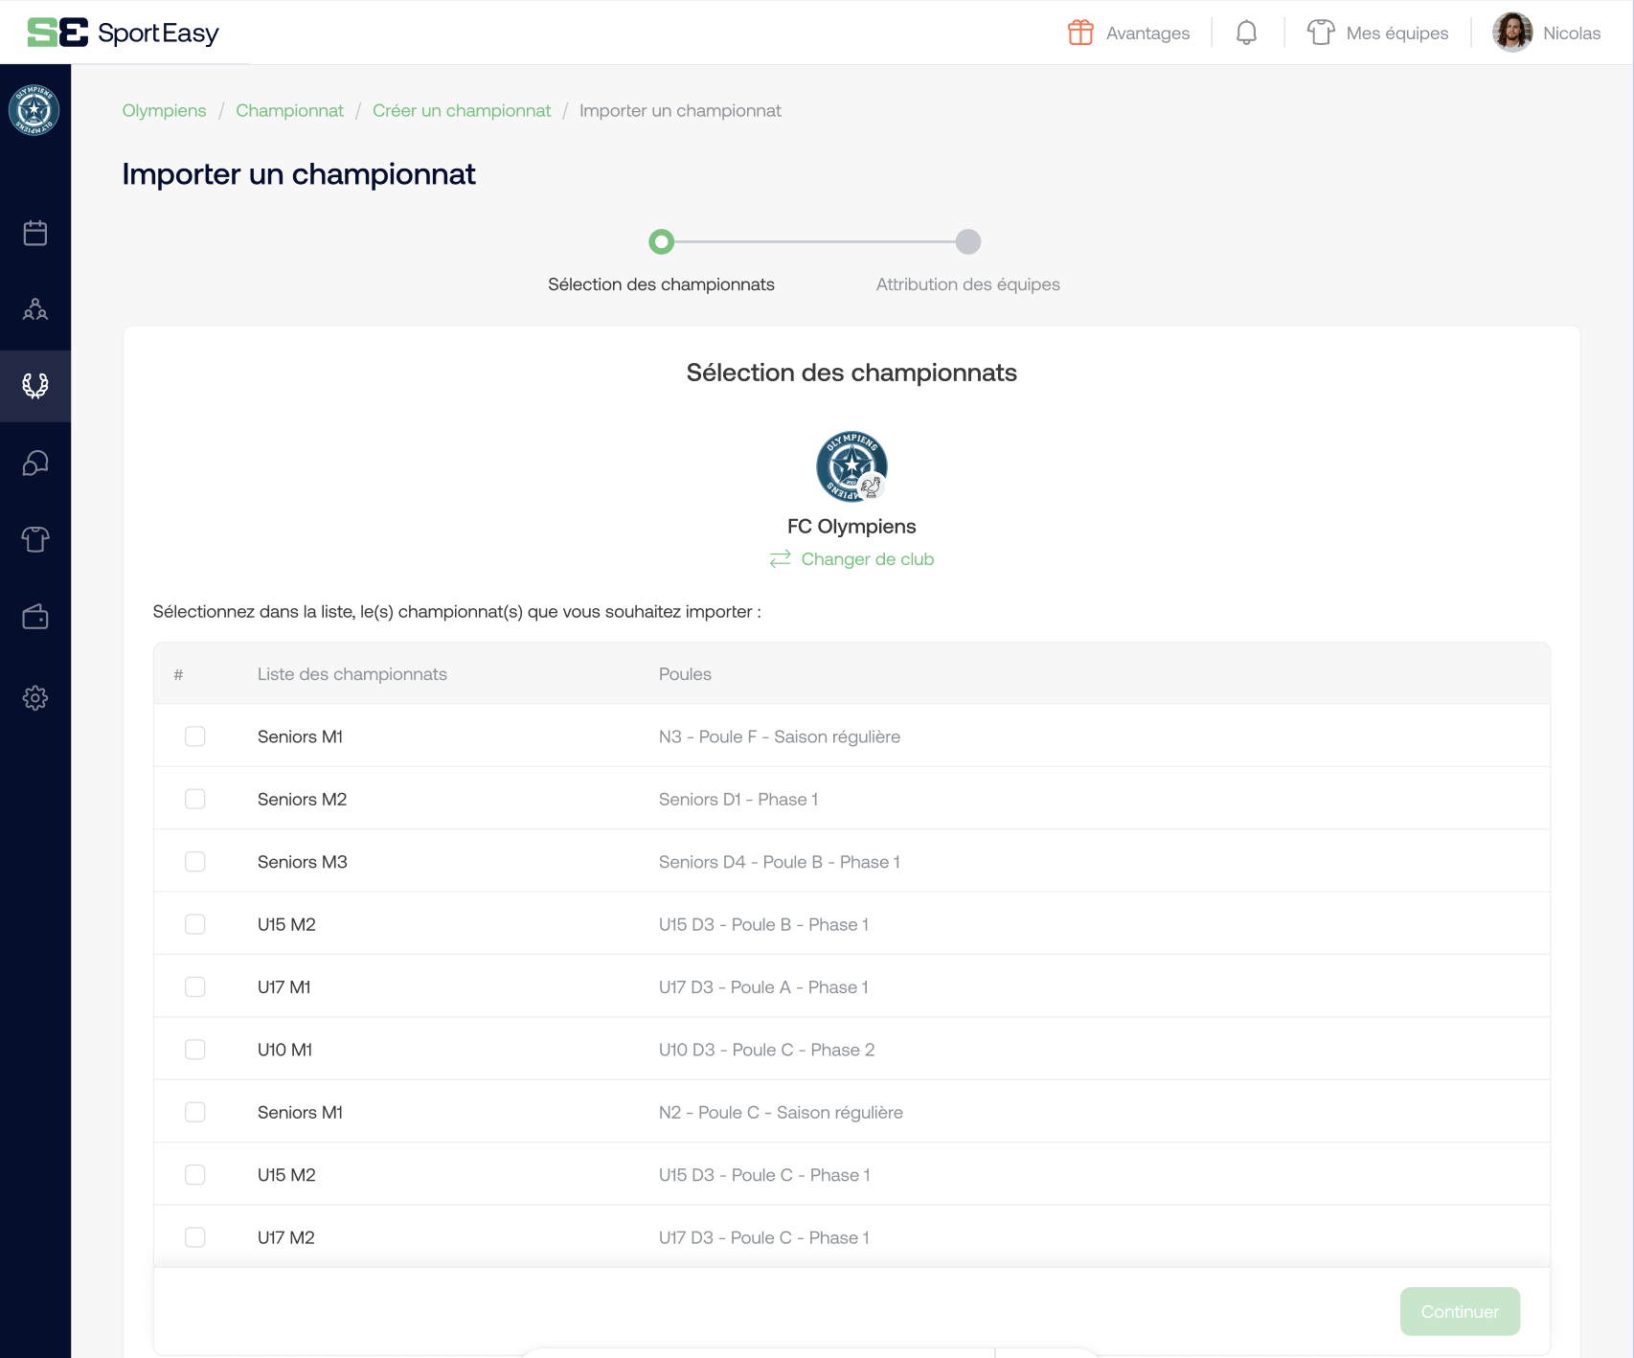Click the Mes équipes jersey icon
1634x1358 pixels.
(x=1321, y=33)
